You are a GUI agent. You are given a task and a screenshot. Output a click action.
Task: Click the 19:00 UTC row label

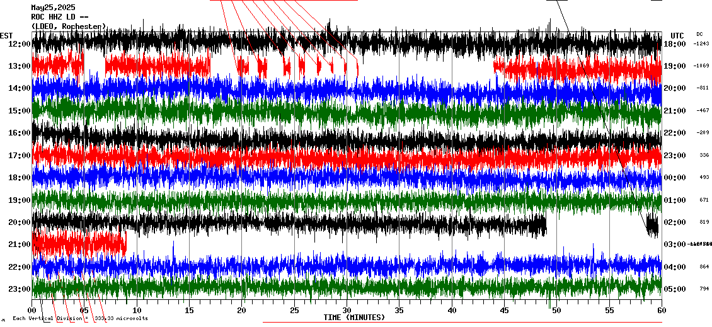point(675,66)
